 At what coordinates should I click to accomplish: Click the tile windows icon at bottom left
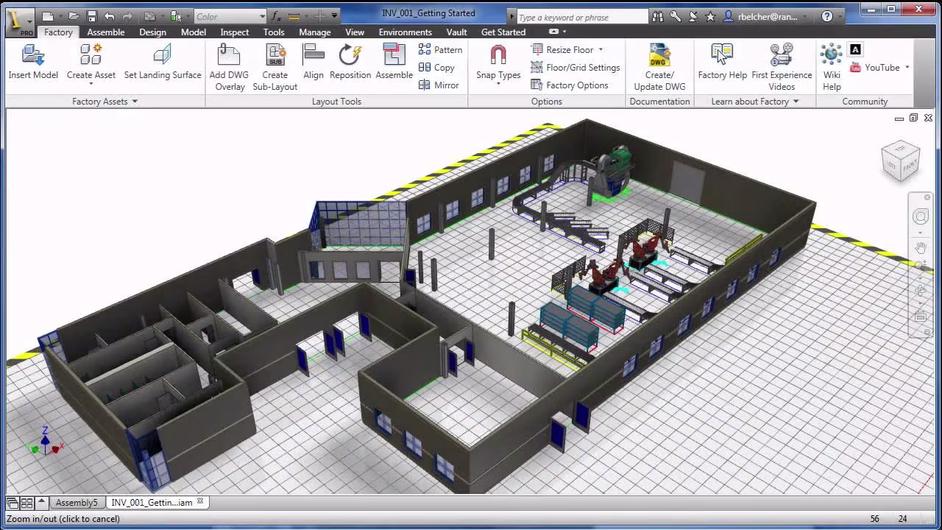coord(26,503)
